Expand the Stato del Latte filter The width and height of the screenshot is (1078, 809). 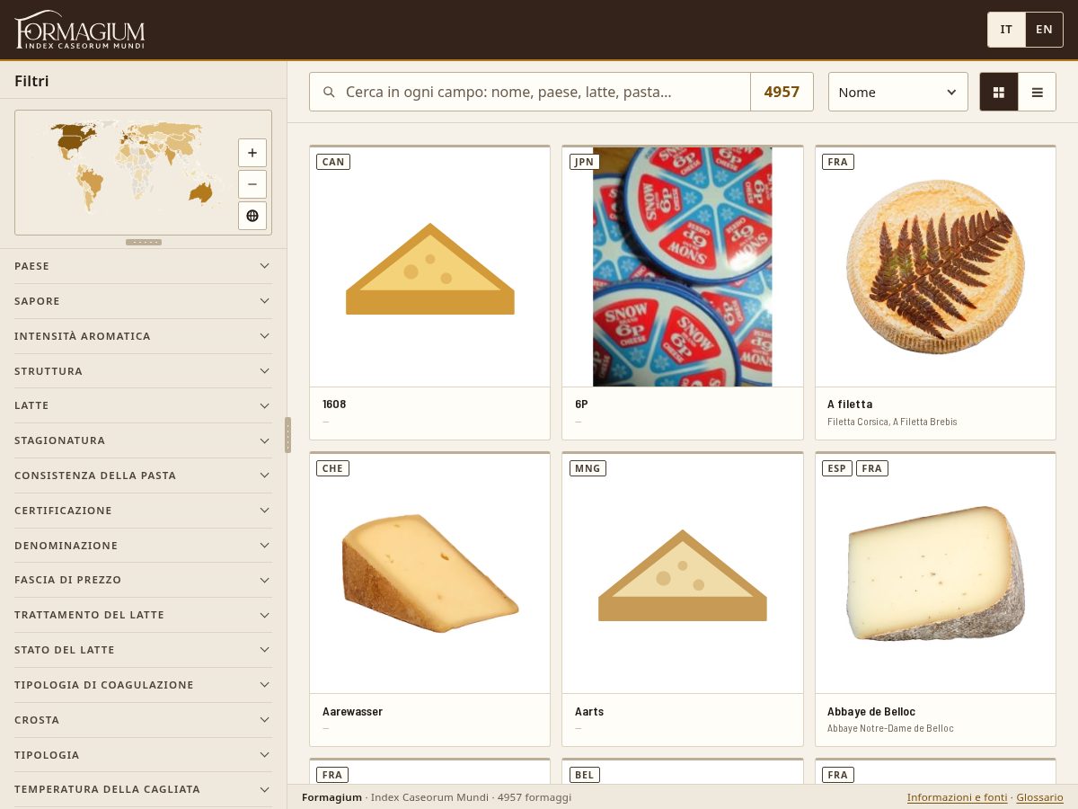coord(143,650)
